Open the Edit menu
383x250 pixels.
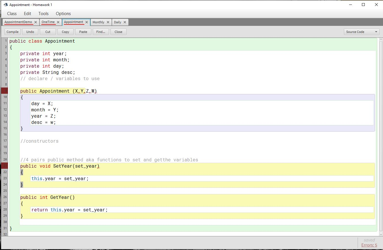click(28, 14)
